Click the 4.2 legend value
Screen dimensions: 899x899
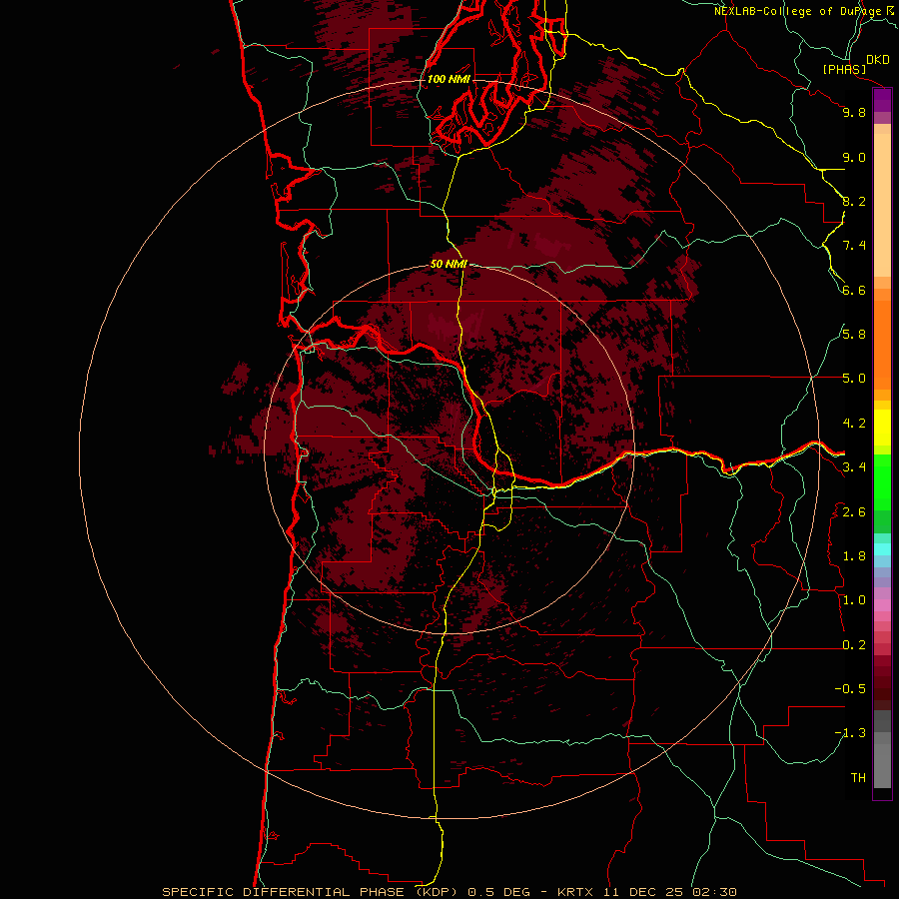point(854,424)
